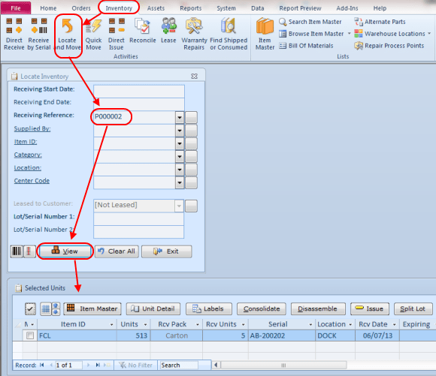Open the Direct Receive activity
The image size is (436, 376).
[x=14, y=34]
